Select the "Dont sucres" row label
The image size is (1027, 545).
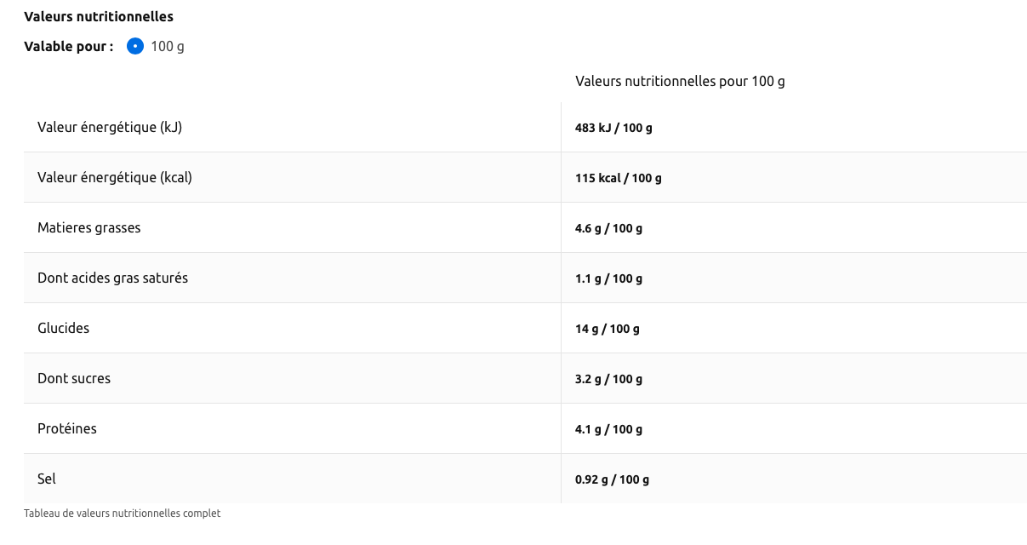coord(74,378)
